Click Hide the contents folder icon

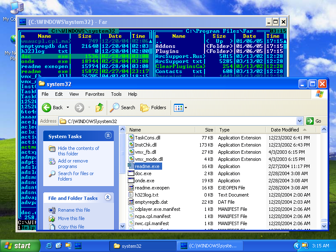pos(52,148)
